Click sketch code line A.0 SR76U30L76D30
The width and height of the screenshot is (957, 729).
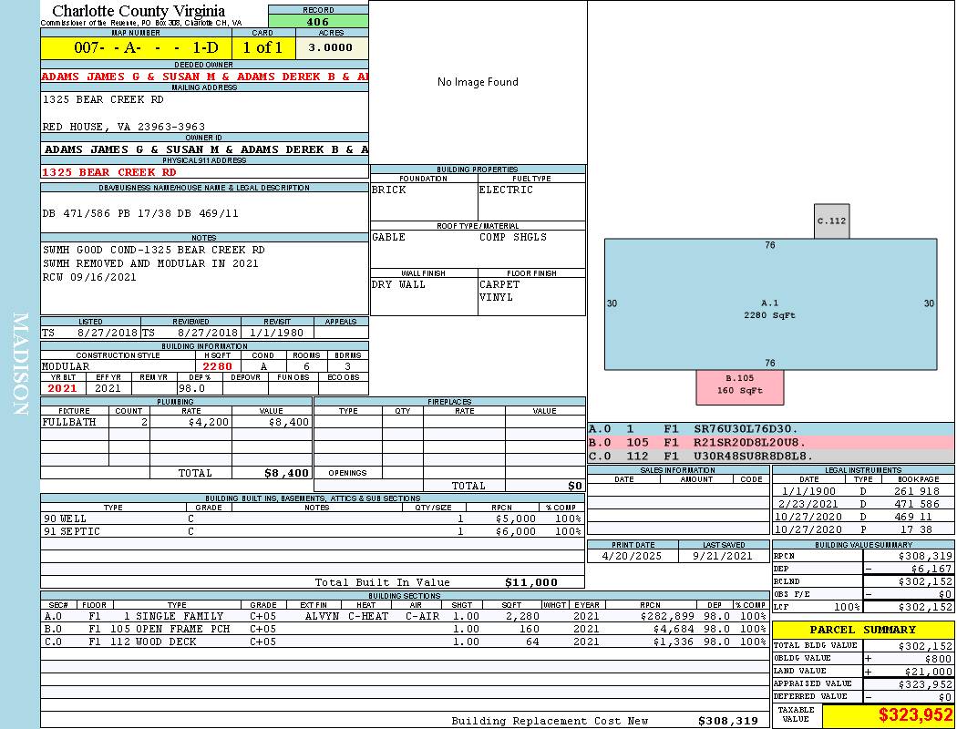[771, 429]
